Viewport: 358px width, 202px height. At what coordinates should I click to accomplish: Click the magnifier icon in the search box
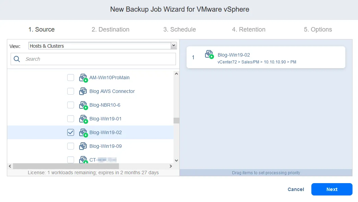[x=17, y=59]
